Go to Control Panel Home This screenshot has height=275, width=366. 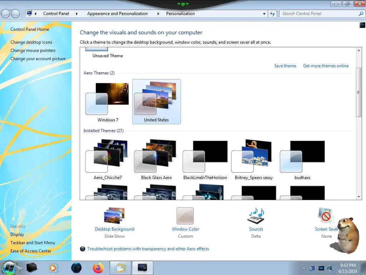tap(30, 29)
